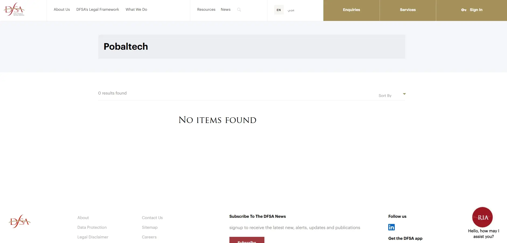507x243 pixels.
Task: Expand the Resources menu
Action: (x=206, y=9)
